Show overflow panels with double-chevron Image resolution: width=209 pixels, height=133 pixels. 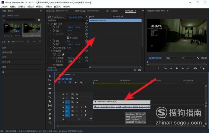pos(143,11)
